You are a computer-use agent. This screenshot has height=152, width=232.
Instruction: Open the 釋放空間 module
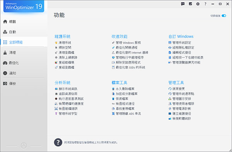[x=65, y=47]
